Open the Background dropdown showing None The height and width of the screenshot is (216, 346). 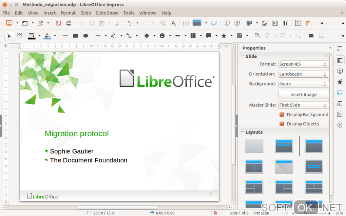303,84
